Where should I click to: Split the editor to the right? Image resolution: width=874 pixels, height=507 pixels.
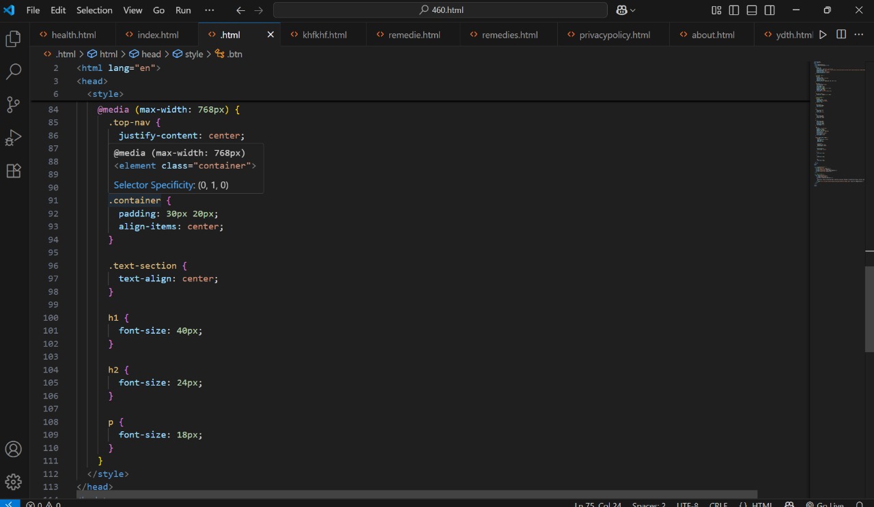click(841, 35)
